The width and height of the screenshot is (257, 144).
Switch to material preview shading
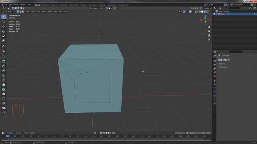205,12
